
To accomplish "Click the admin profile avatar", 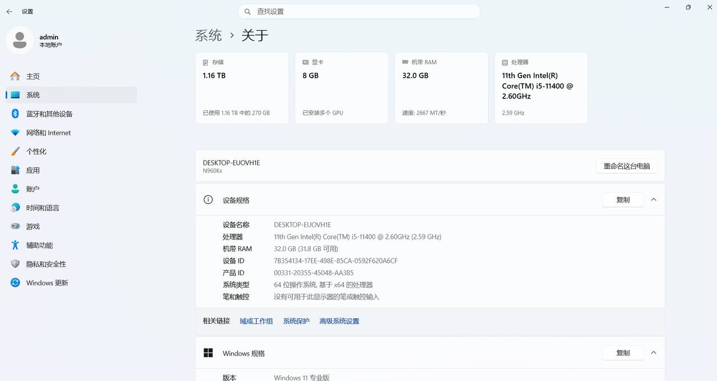I will coord(20,40).
